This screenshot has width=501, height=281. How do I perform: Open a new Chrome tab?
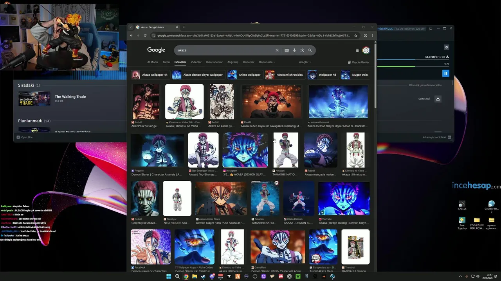click(x=184, y=27)
